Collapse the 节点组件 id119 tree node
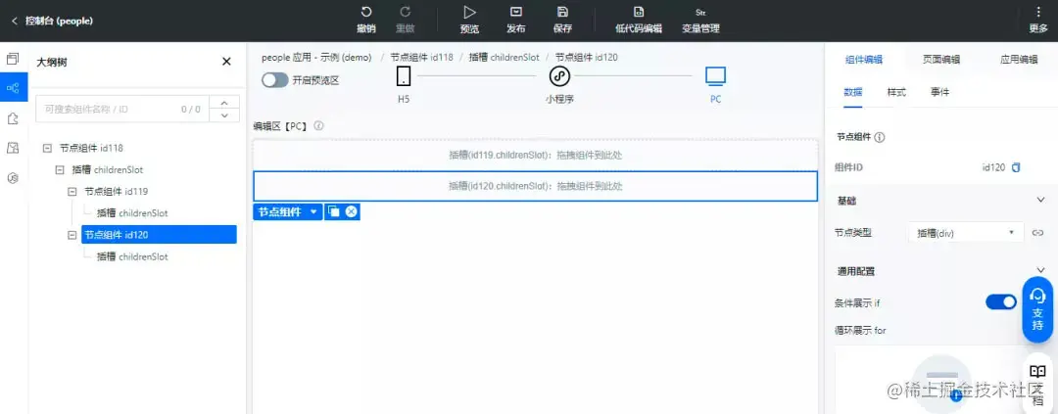The image size is (1058, 414). (x=72, y=192)
